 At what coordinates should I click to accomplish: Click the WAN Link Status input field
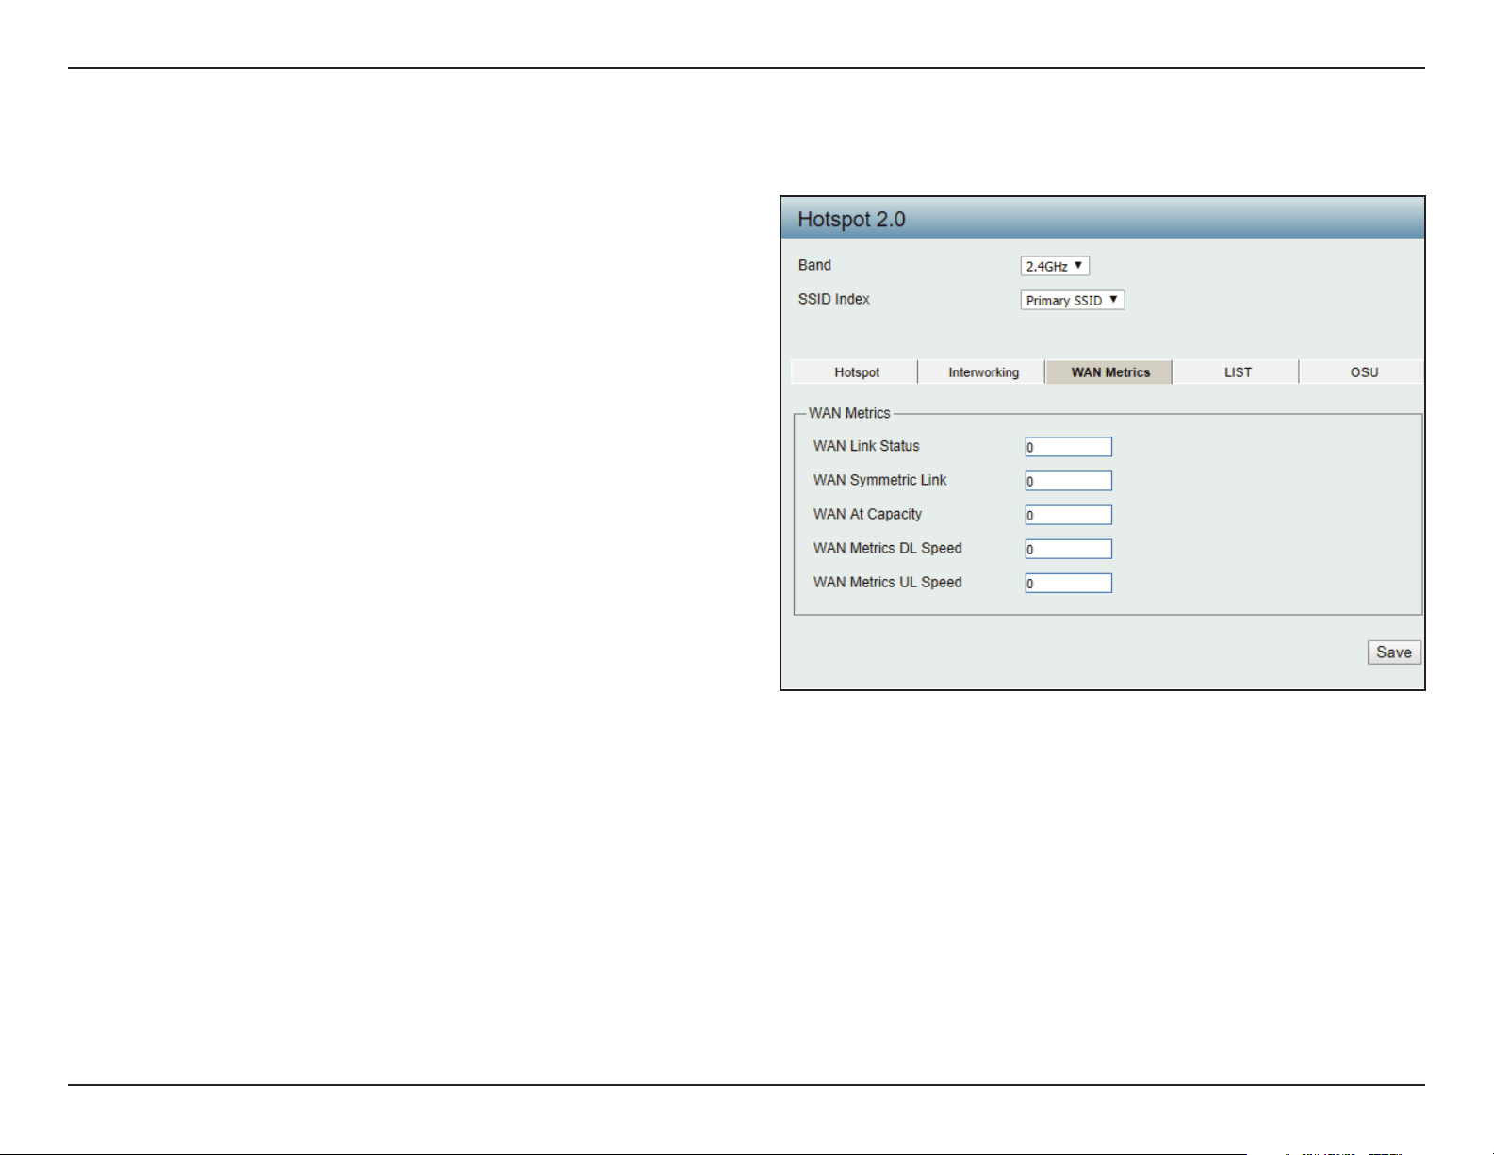1069,447
